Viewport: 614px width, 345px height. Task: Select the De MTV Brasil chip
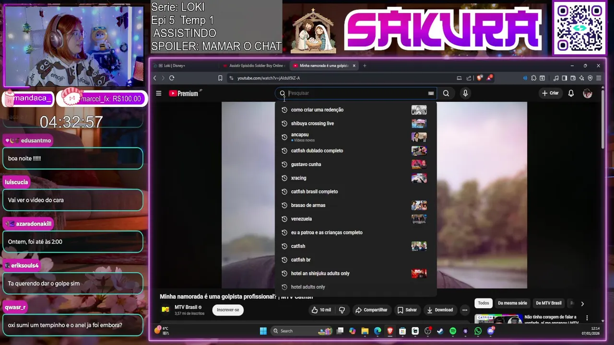click(549, 303)
